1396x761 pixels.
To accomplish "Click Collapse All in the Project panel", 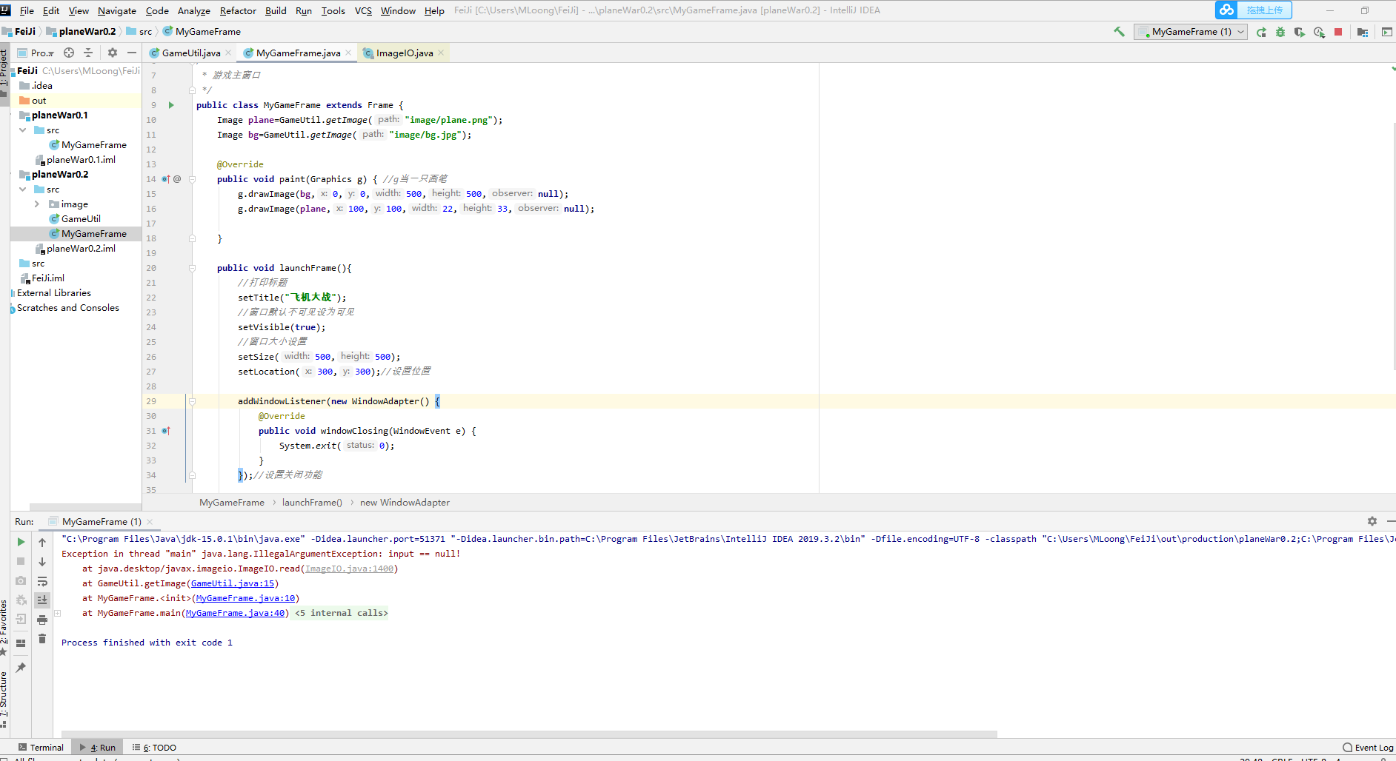I will click(88, 53).
